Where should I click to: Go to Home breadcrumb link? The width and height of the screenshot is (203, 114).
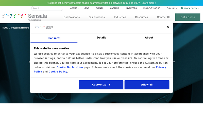pyautogui.click(x=5, y=28)
